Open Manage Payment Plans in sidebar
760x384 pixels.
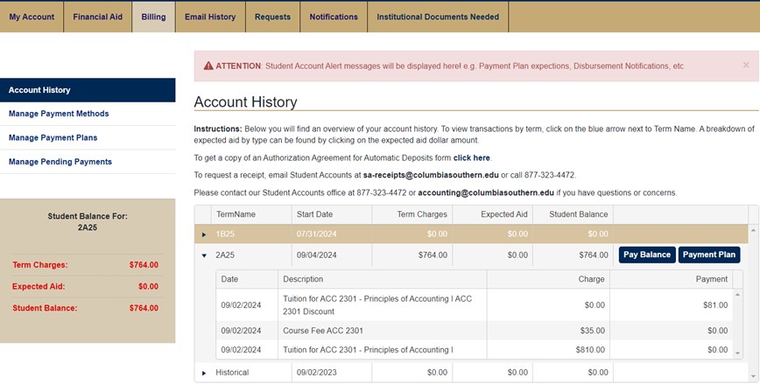(53, 137)
